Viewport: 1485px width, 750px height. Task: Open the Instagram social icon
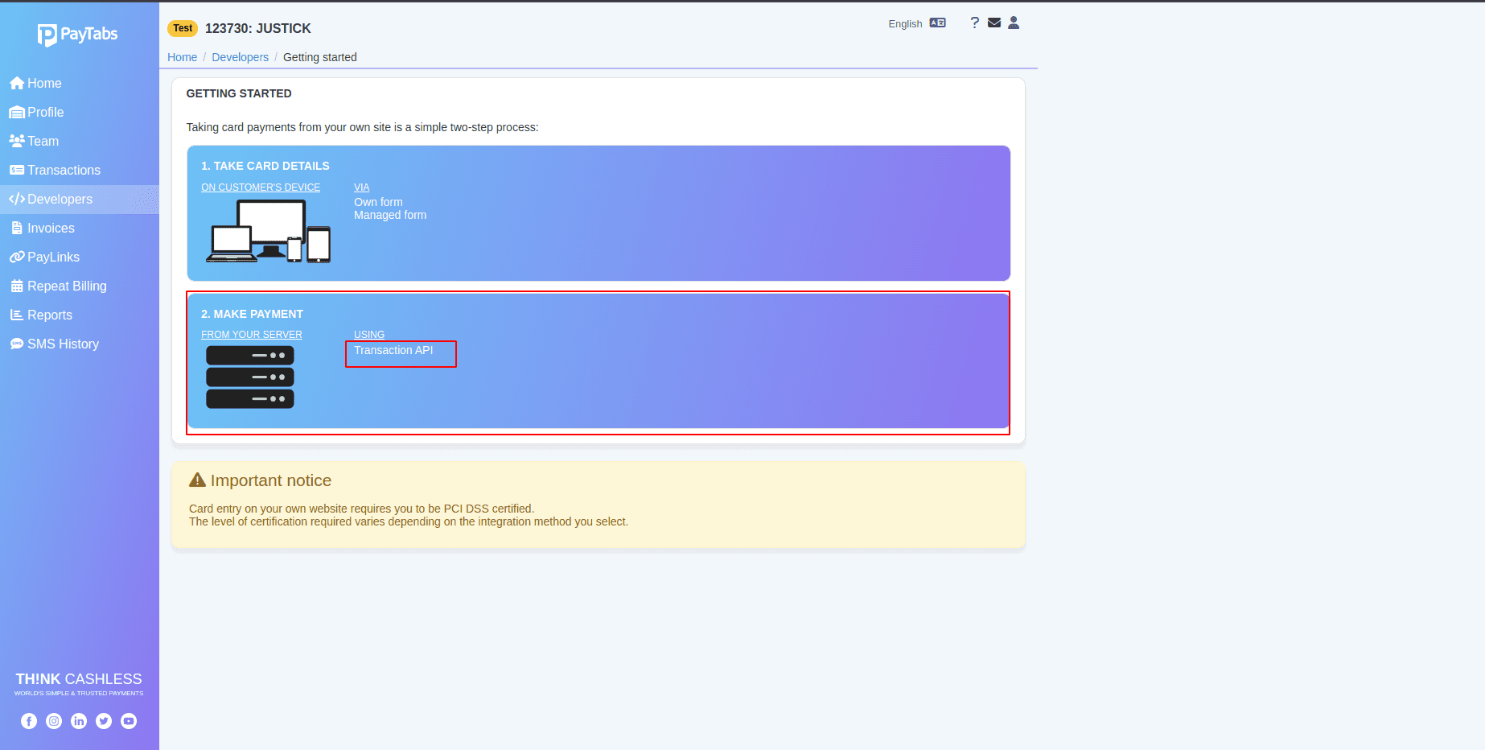point(54,721)
